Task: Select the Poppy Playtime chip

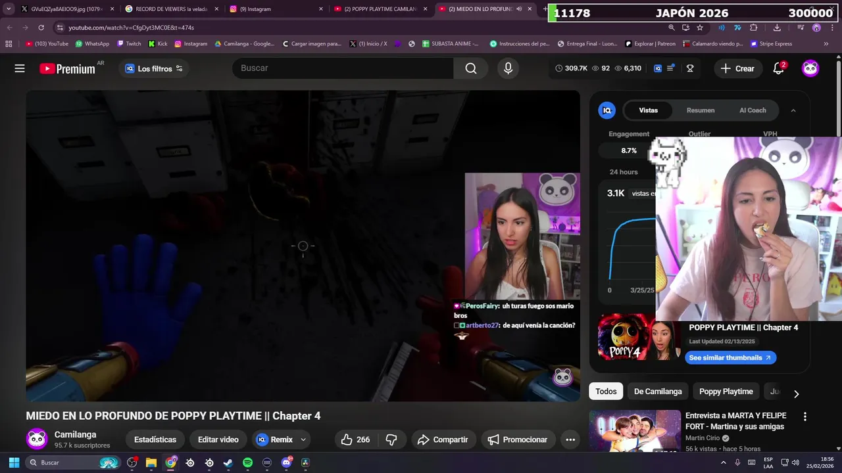Action: click(x=726, y=392)
